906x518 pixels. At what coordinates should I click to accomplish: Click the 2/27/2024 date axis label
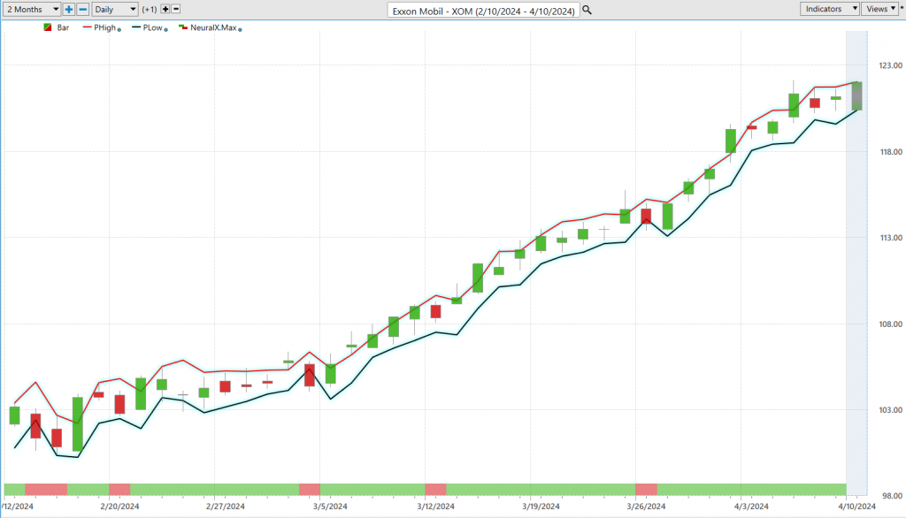[x=226, y=507]
